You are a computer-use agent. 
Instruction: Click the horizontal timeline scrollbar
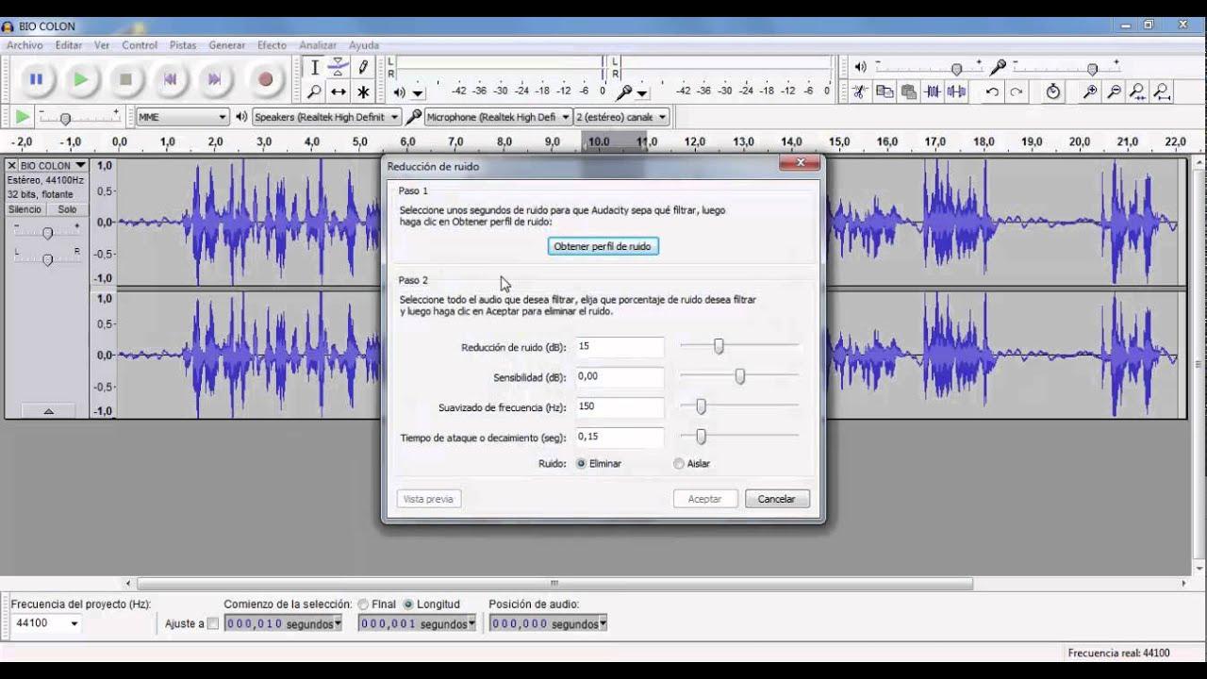tap(554, 583)
